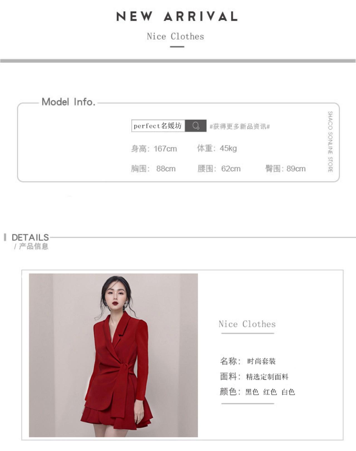Click the Model Info. title
Viewport: 356px width, 451px height.
coord(68,102)
